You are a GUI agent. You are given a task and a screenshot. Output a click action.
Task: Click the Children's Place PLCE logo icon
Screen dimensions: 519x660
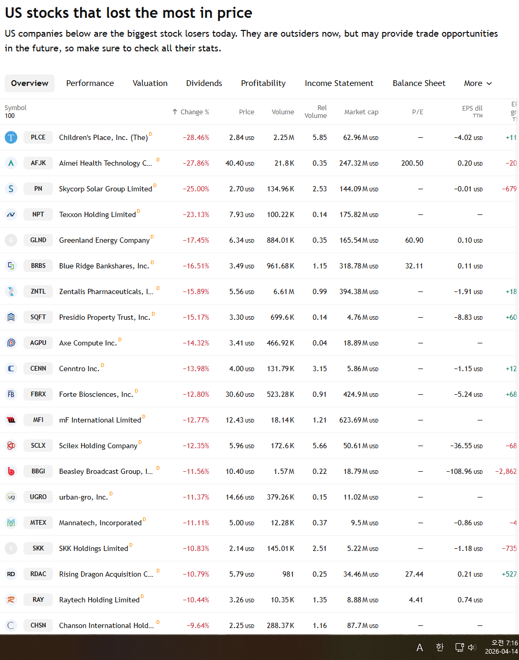pos(11,137)
